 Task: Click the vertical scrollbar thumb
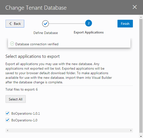pos(141,76)
